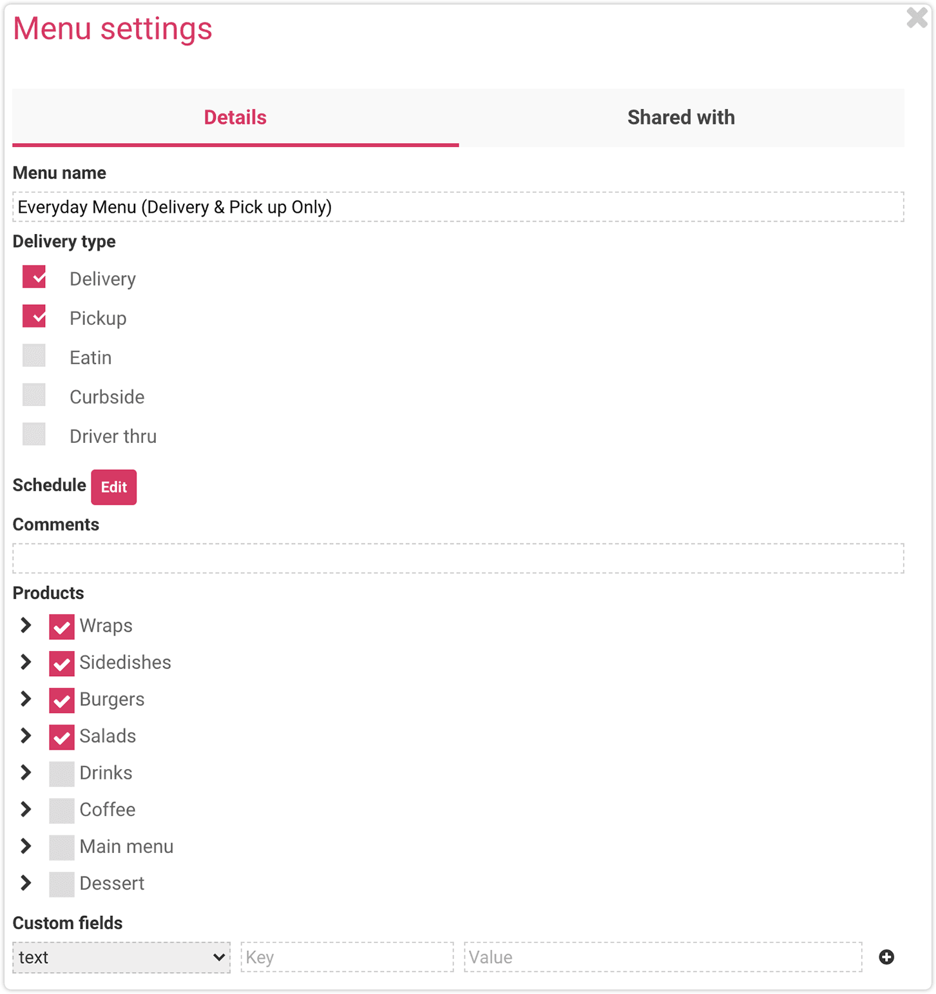Image resolution: width=936 pixels, height=994 pixels.
Task: Expand the Drinks product group
Action: tap(26, 772)
